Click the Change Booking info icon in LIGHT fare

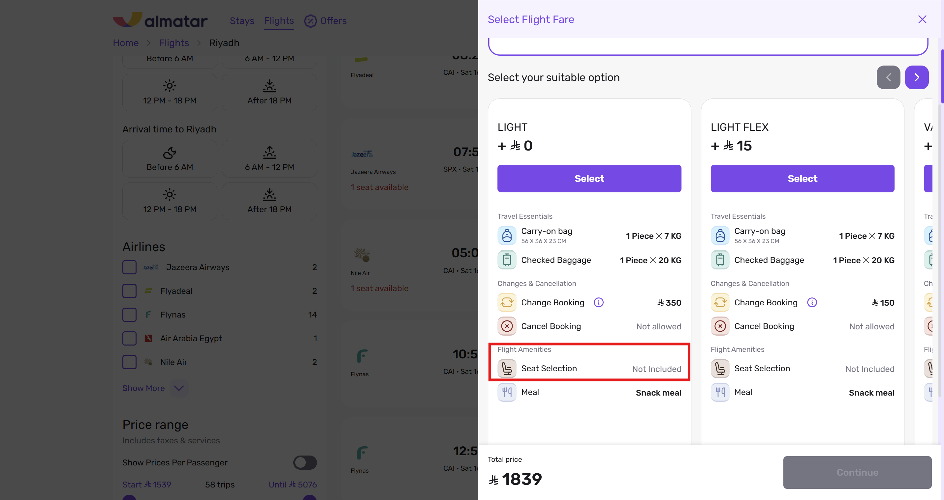(598, 302)
